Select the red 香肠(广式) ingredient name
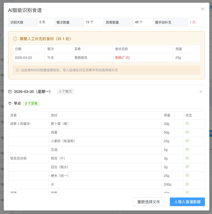 122,58
